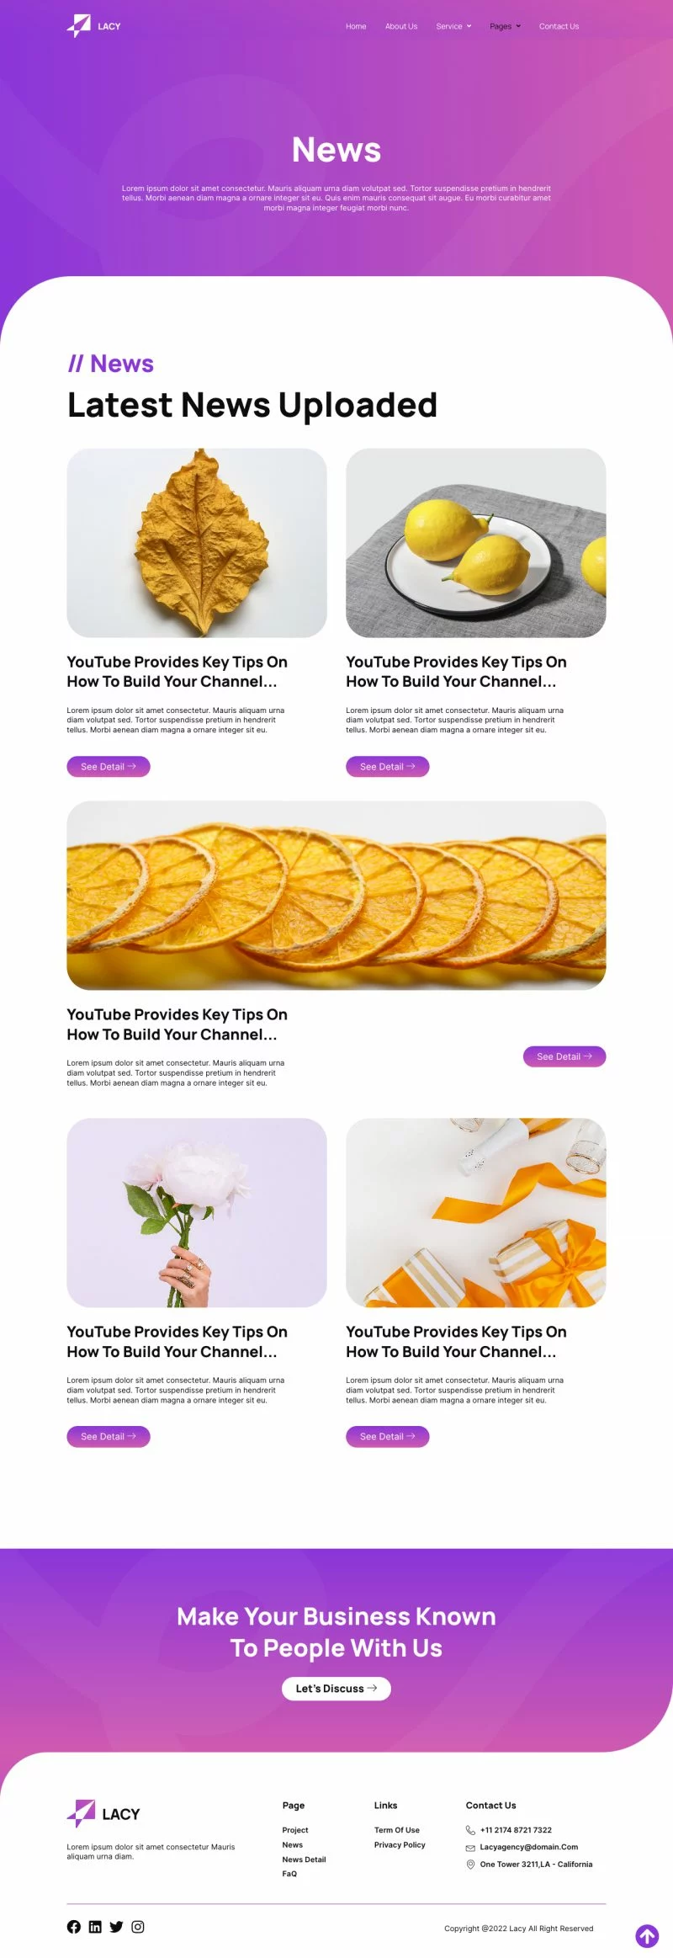This screenshot has height=1958, width=673.
Task: Click See Detail beside the orange slices article
Action: (x=564, y=1056)
